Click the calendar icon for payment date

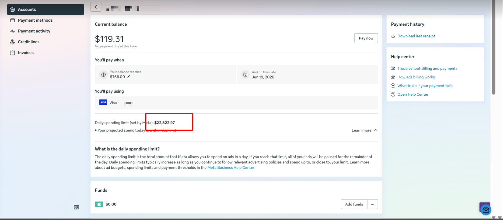pos(245,75)
